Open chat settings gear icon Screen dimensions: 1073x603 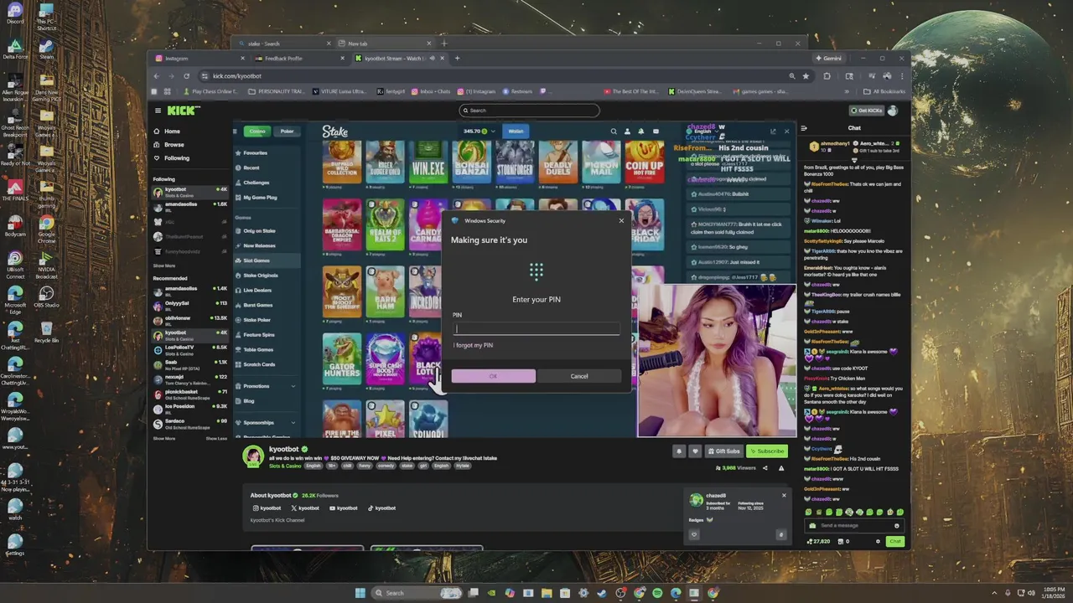click(x=878, y=541)
